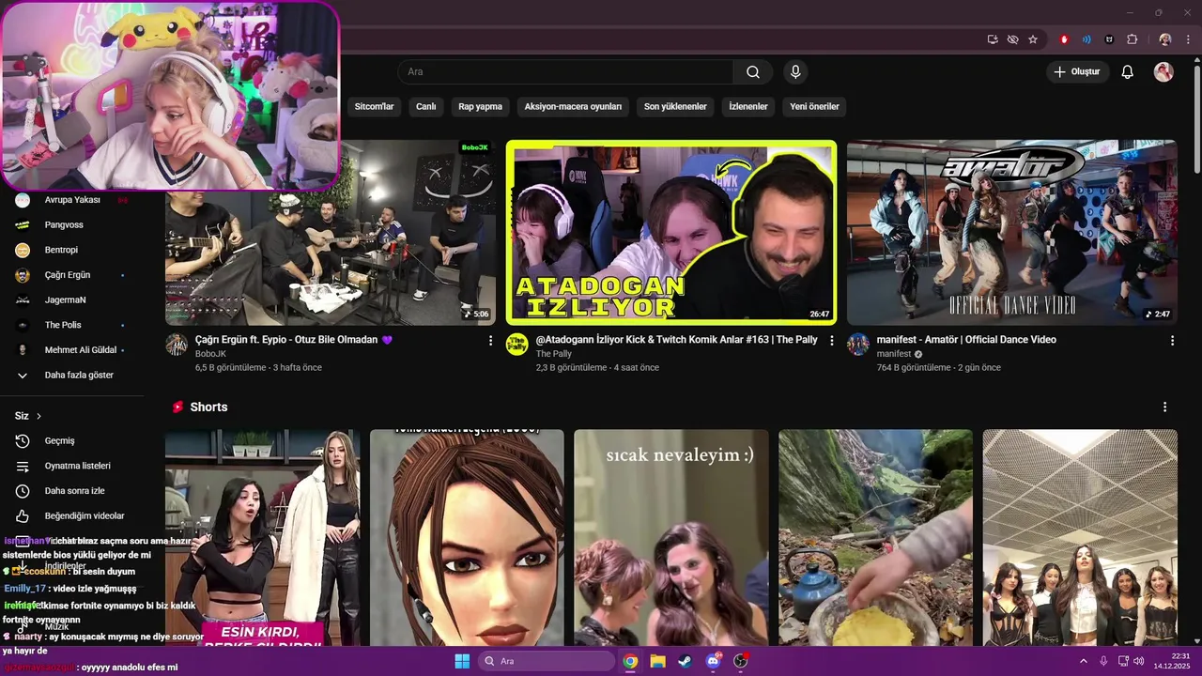Open options menu for Atadogann İzliyor video
The image size is (1202, 676).
(x=831, y=341)
